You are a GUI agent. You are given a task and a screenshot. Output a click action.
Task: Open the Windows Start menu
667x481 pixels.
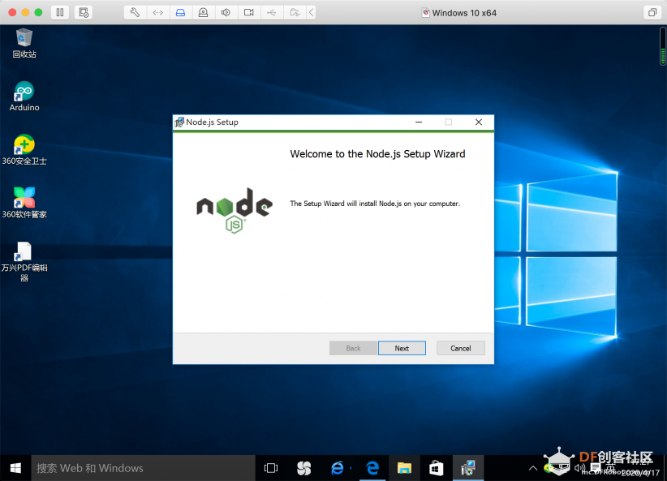[15, 468]
